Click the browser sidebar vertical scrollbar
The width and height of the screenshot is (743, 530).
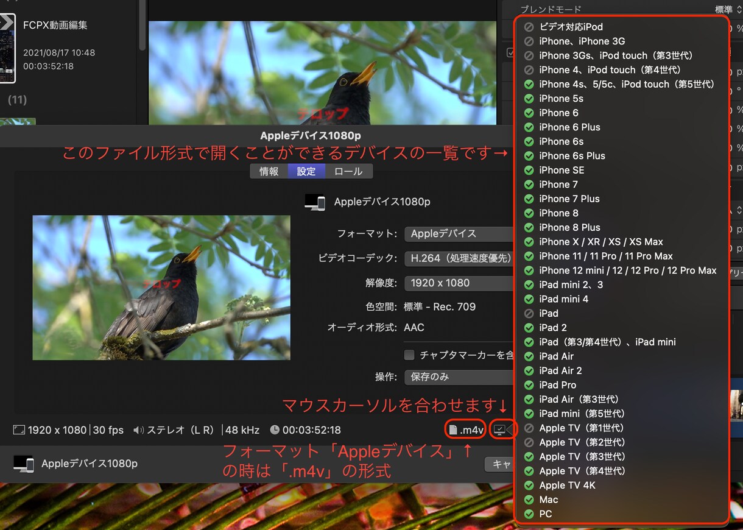[142, 24]
